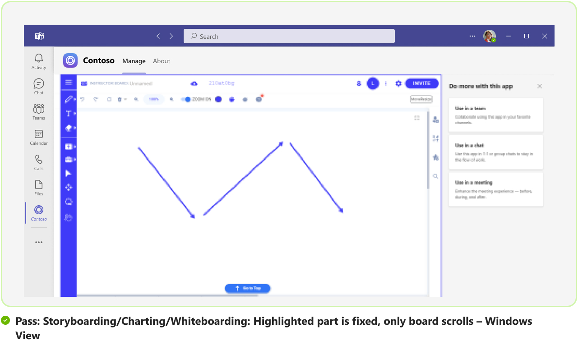Screen dimensions: 578x341
Task: Click the search icon on right rail
Action: click(435, 176)
